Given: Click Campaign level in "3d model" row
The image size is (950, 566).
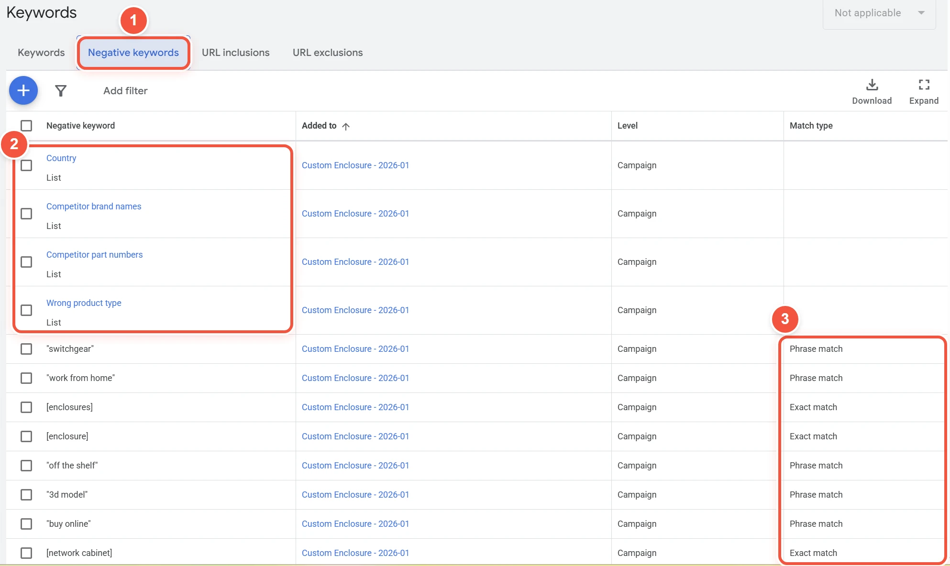Looking at the screenshot, I should tap(637, 495).
